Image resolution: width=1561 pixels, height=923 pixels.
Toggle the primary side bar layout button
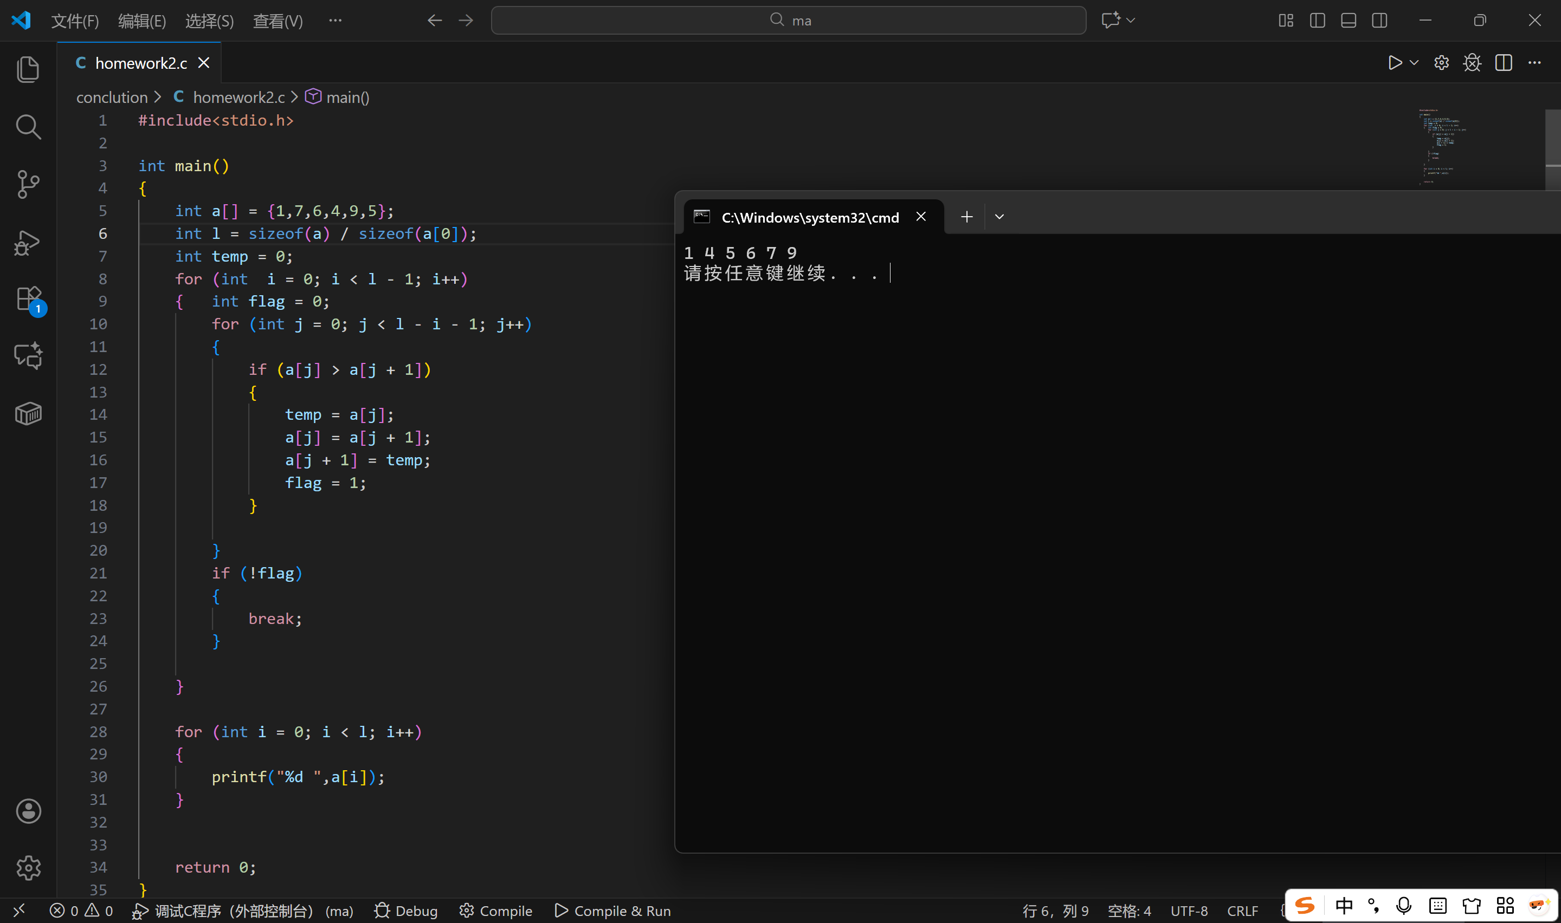point(1317,21)
